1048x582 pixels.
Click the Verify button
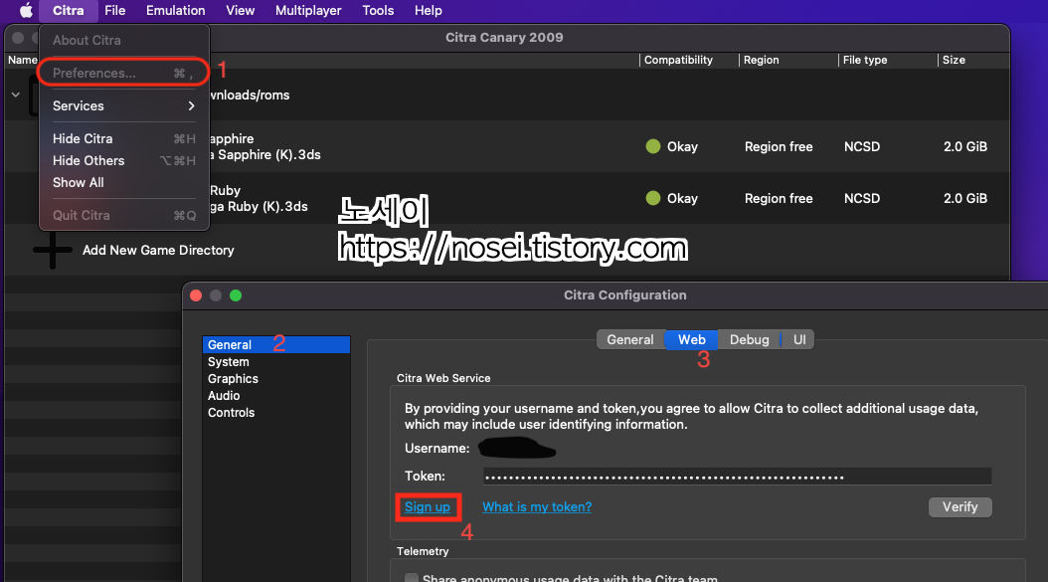tap(960, 507)
